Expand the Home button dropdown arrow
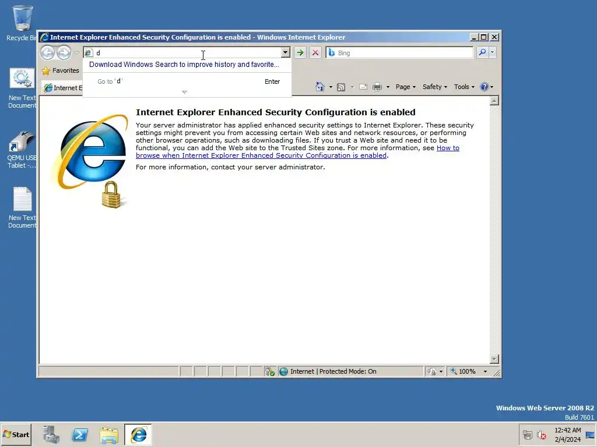The height and width of the screenshot is (447, 597). 331,87
